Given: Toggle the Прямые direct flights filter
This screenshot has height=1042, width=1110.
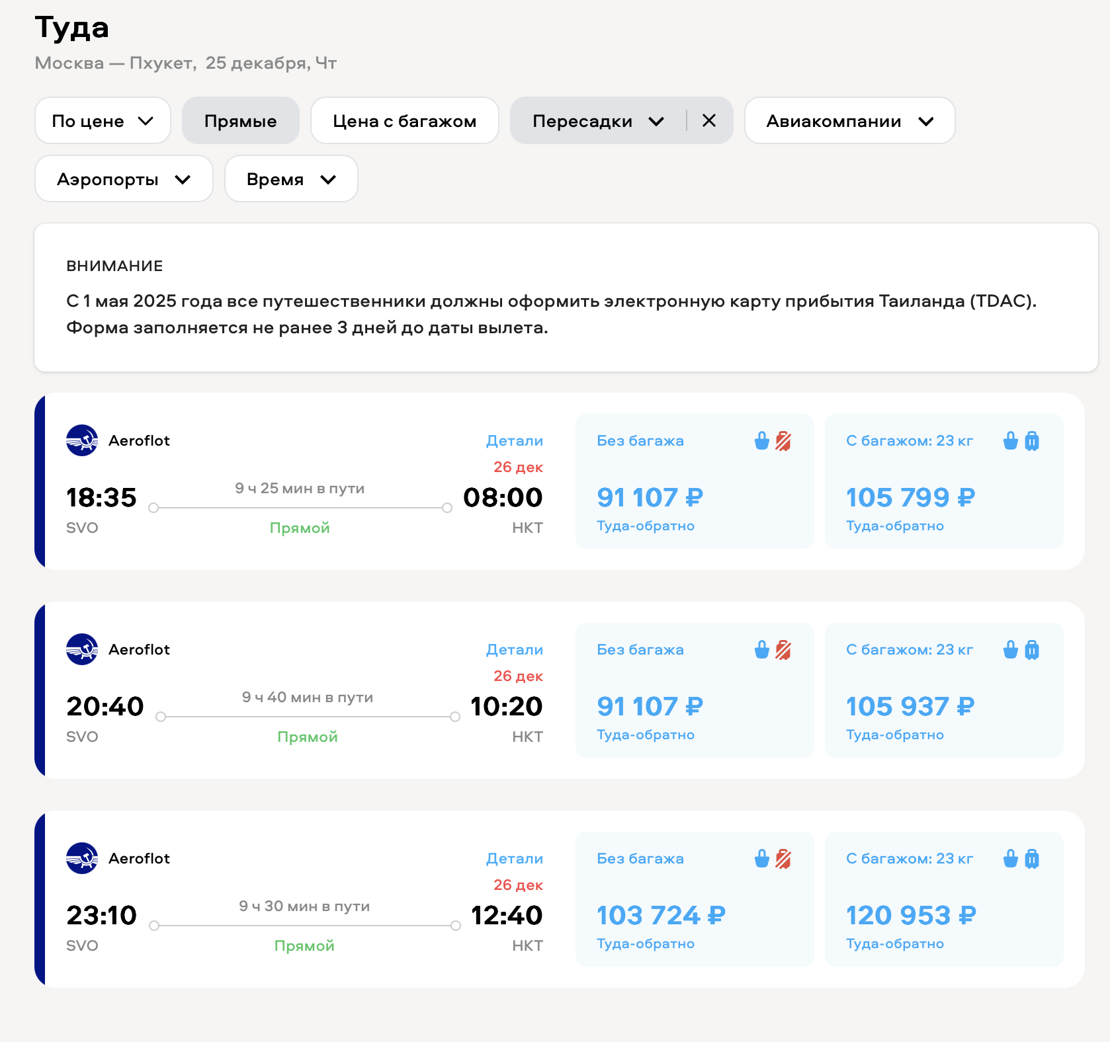Looking at the screenshot, I should click(241, 121).
